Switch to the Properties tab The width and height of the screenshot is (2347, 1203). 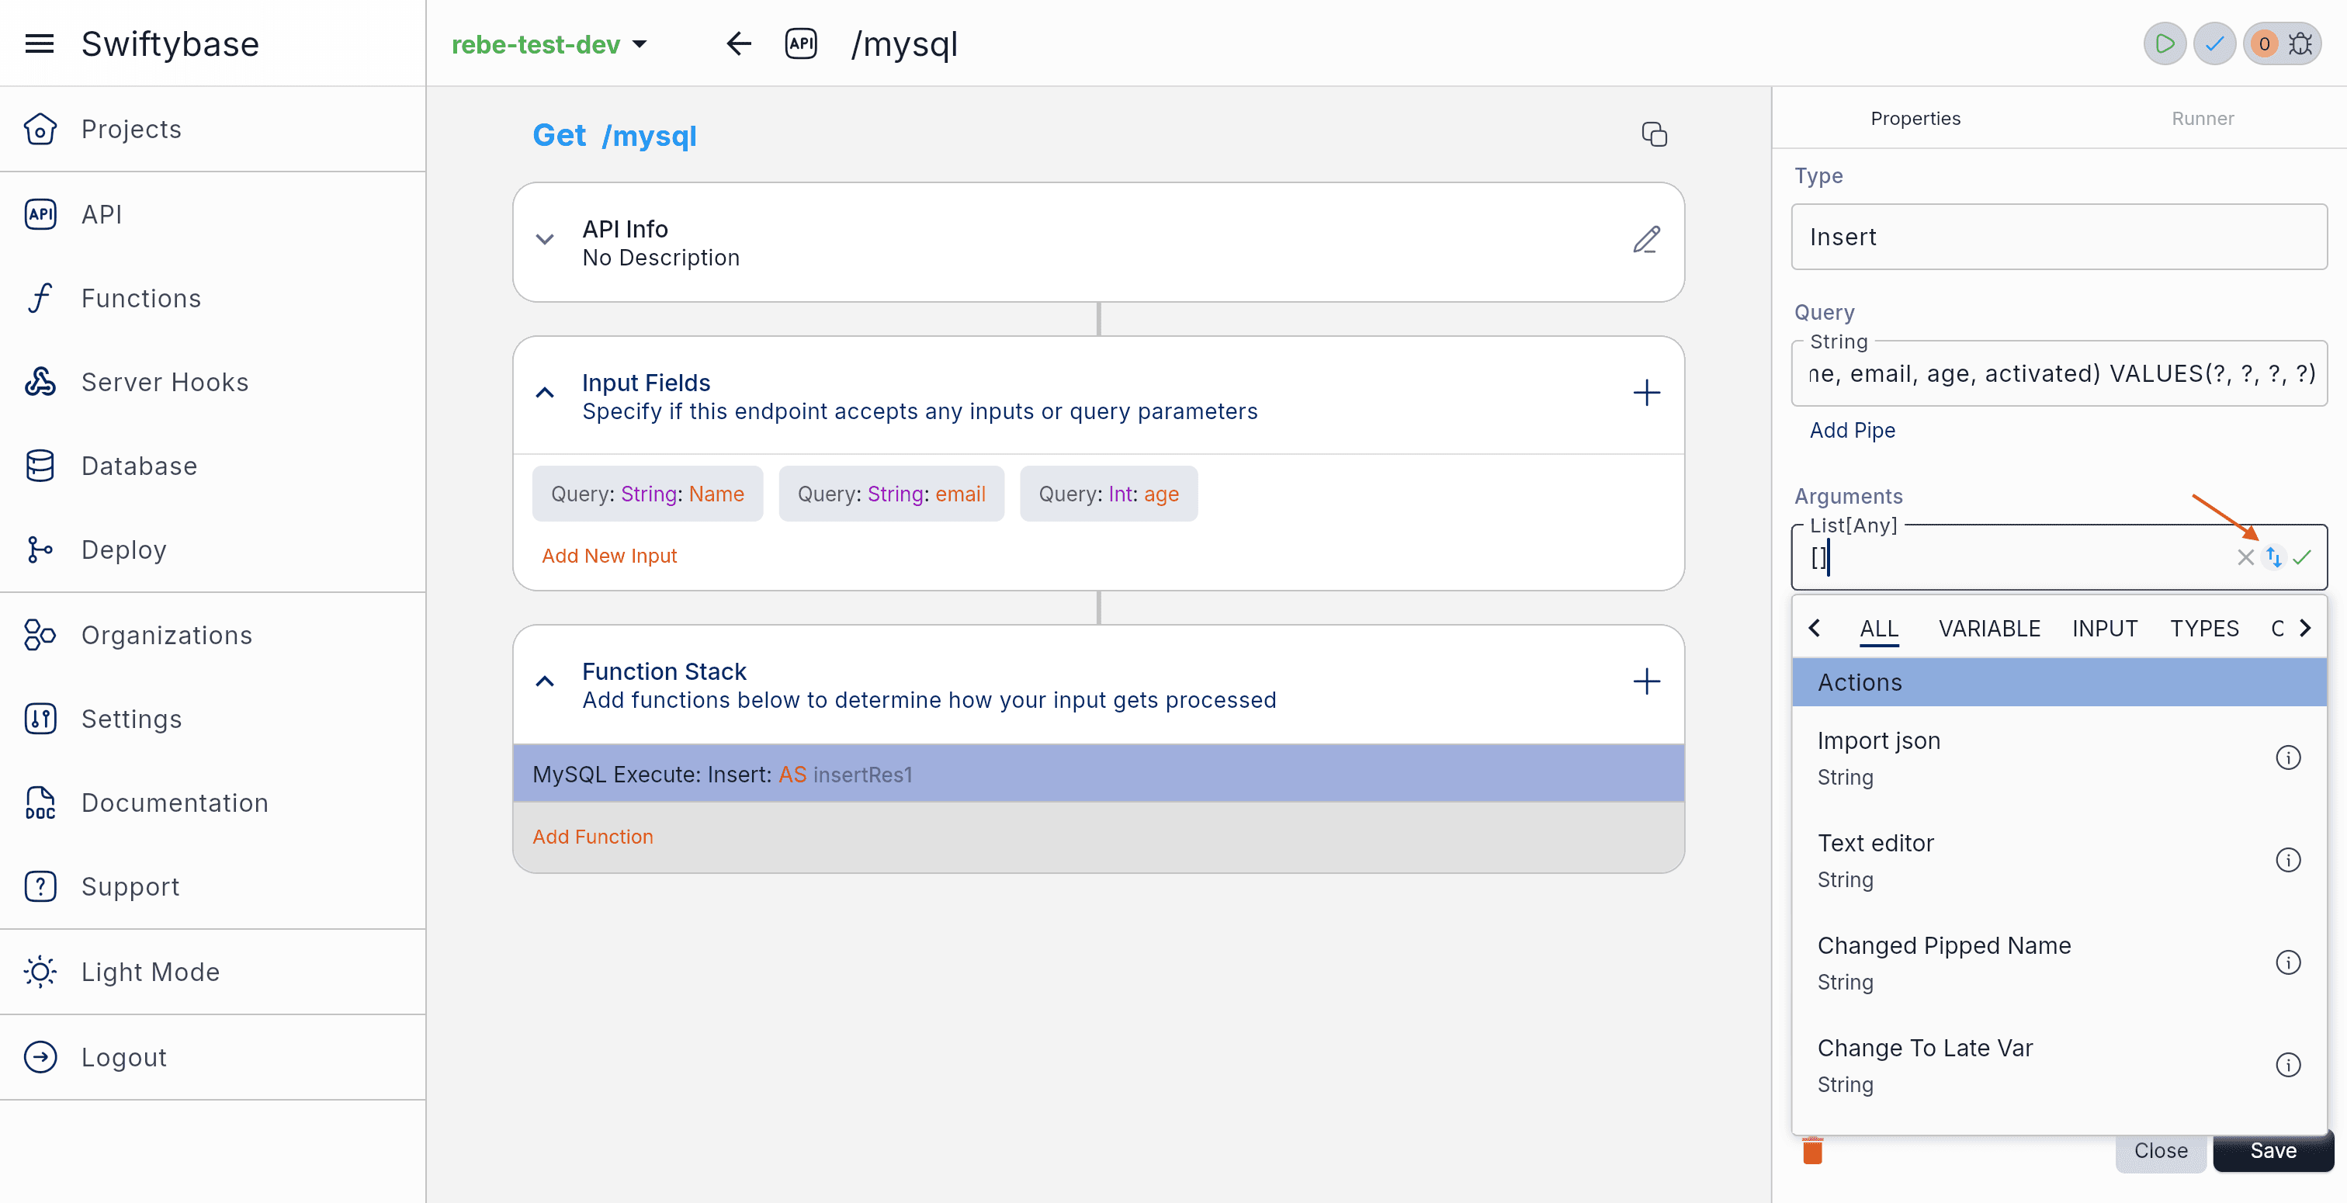pyautogui.click(x=1915, y=119)
